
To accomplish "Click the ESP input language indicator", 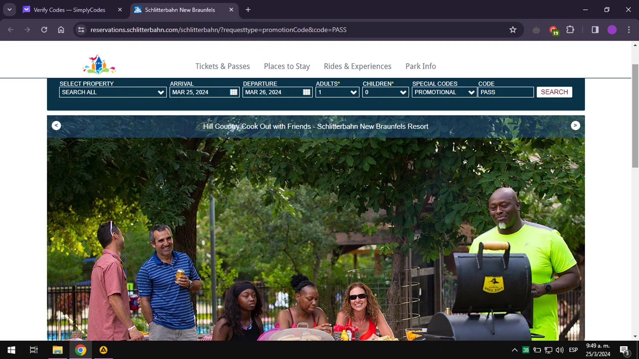I will (x=573, y=350).
